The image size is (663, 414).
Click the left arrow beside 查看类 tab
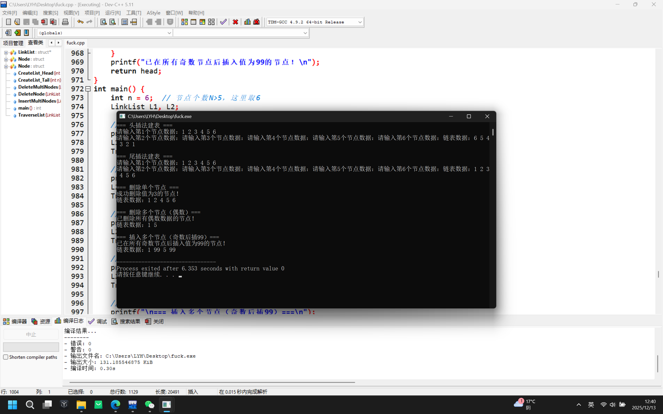click(x=52, y=43)
